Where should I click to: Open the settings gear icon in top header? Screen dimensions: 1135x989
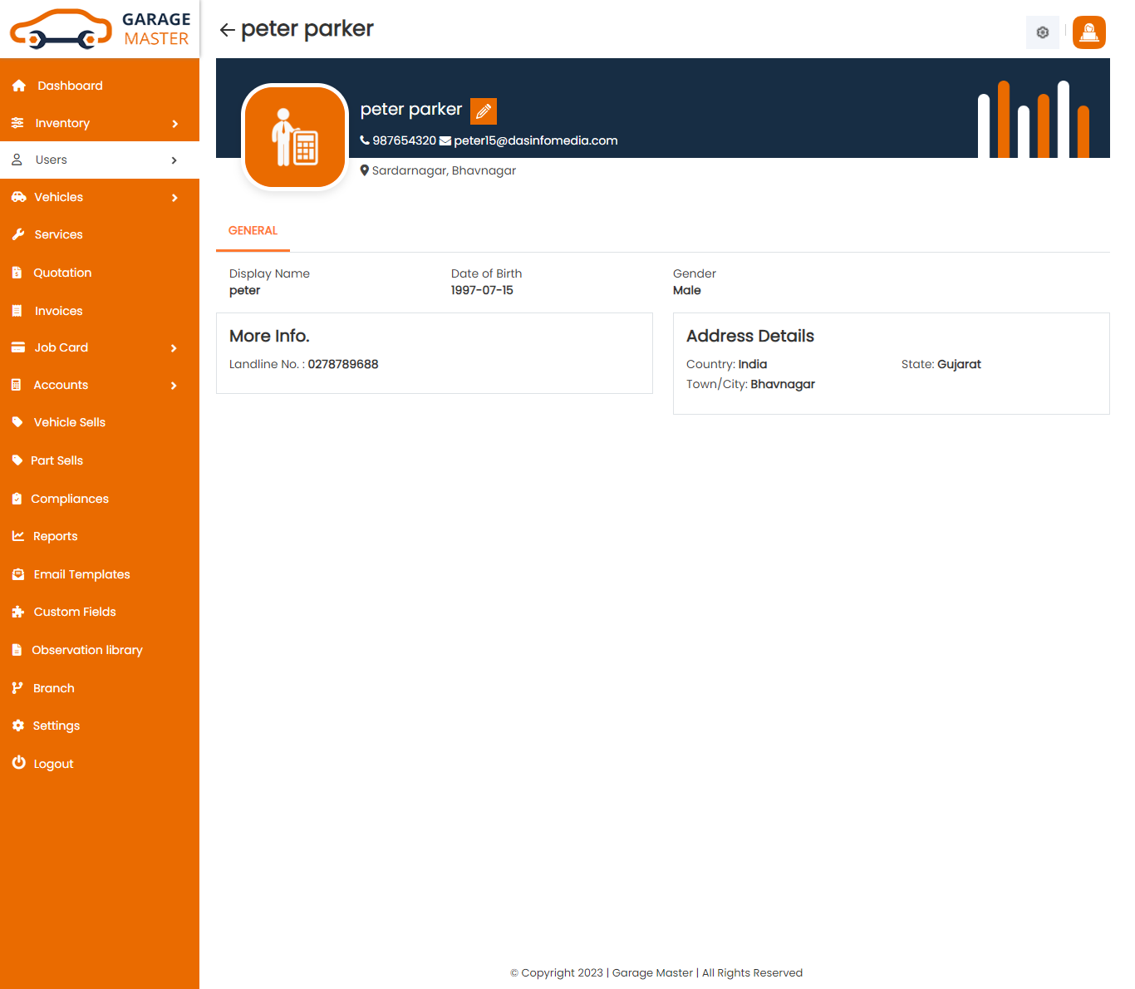tap(1042, 33)
